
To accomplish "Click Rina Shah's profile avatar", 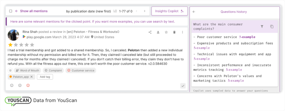I will pos(13,35).
